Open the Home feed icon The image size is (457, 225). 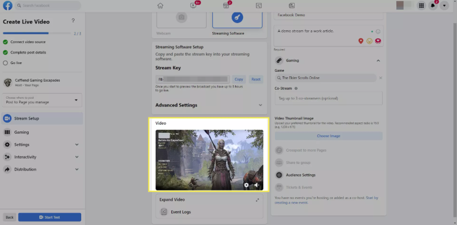click(x=160, y=5)
